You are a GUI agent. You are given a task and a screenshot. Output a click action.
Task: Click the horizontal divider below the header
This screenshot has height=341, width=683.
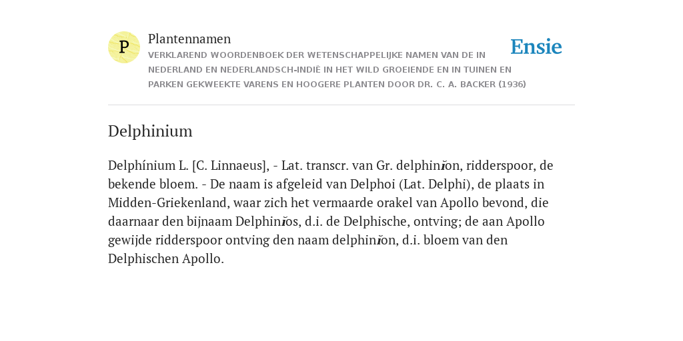341,105
